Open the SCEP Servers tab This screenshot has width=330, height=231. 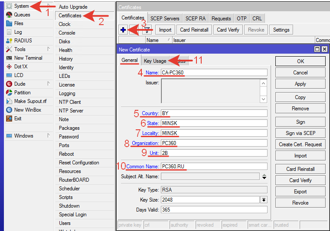coord(165,19)
